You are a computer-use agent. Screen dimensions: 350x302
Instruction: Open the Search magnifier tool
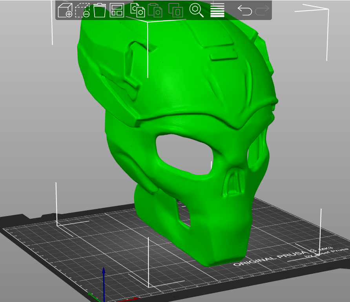[197, 10]
